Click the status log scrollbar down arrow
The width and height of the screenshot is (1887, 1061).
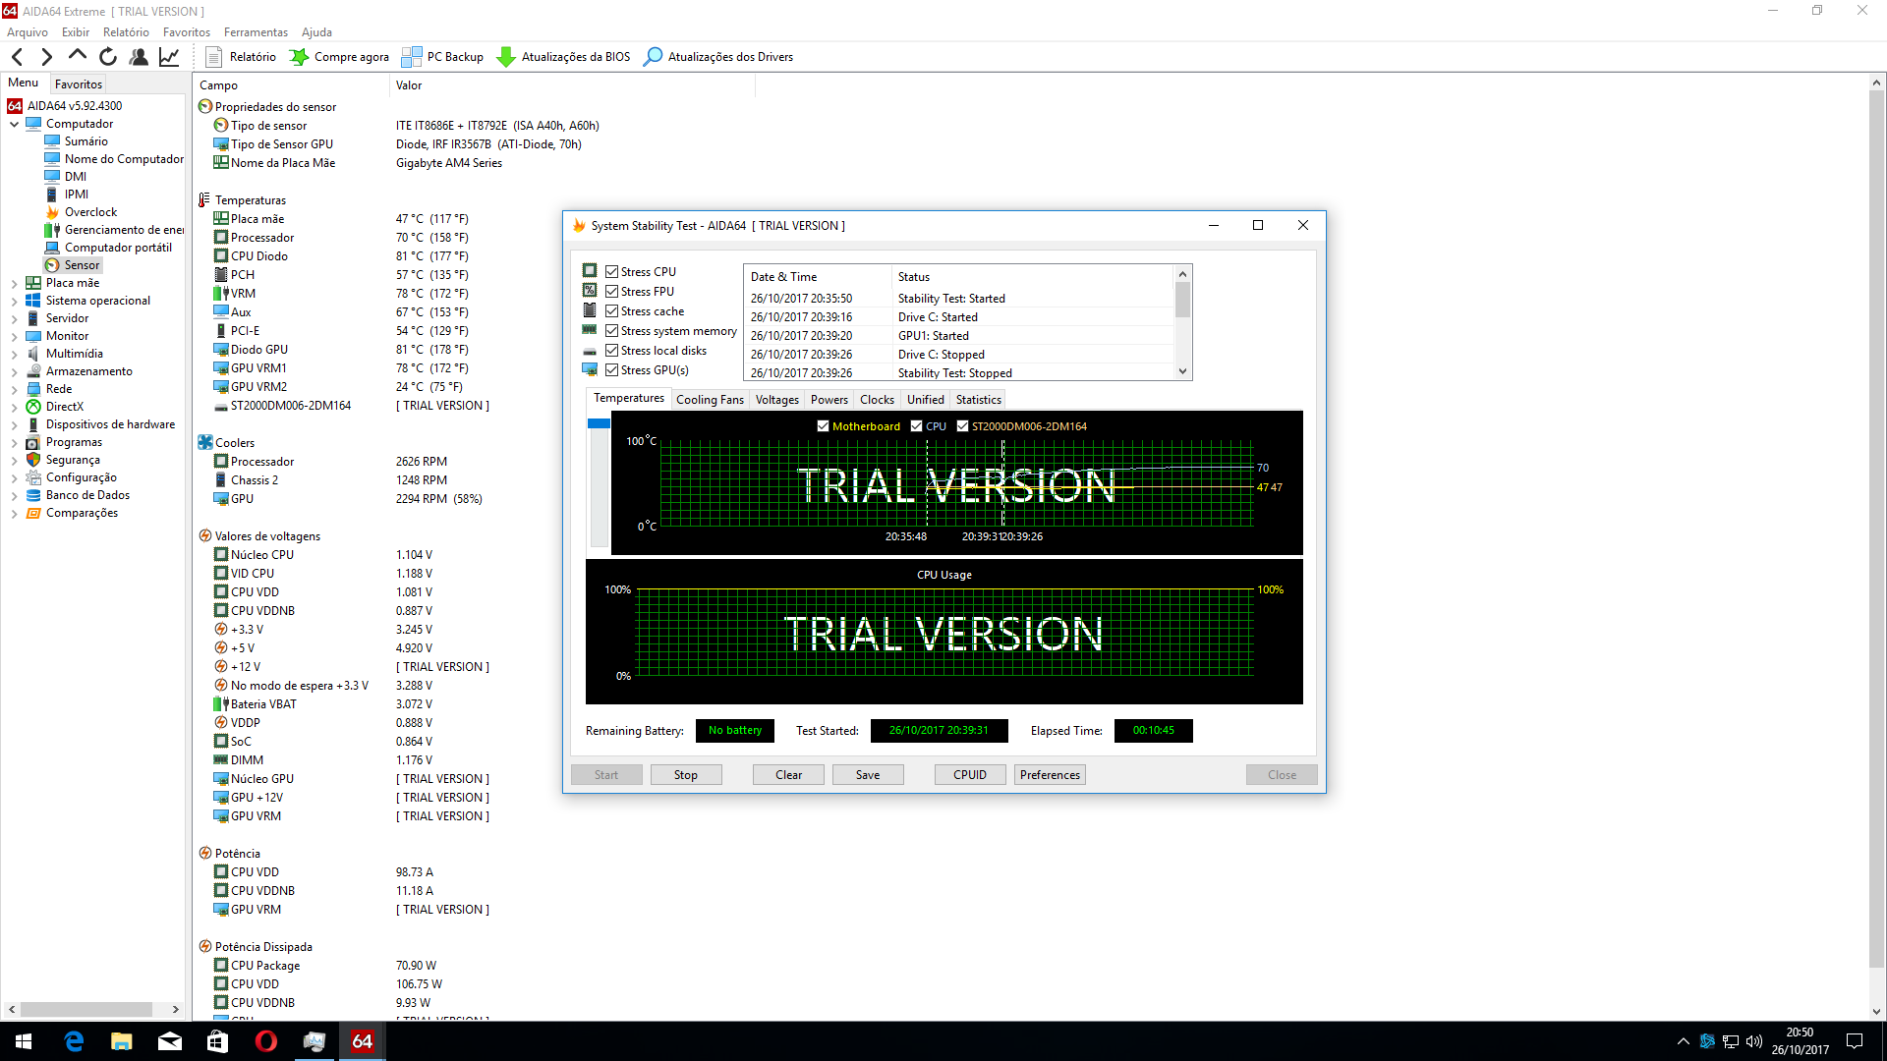(1183, 372)
